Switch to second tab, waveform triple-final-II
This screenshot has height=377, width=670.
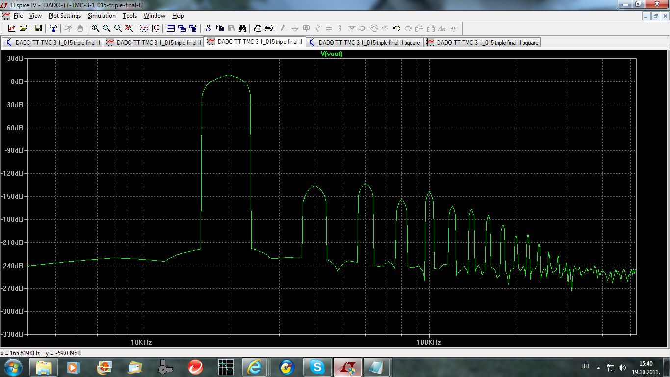(154, 43)
